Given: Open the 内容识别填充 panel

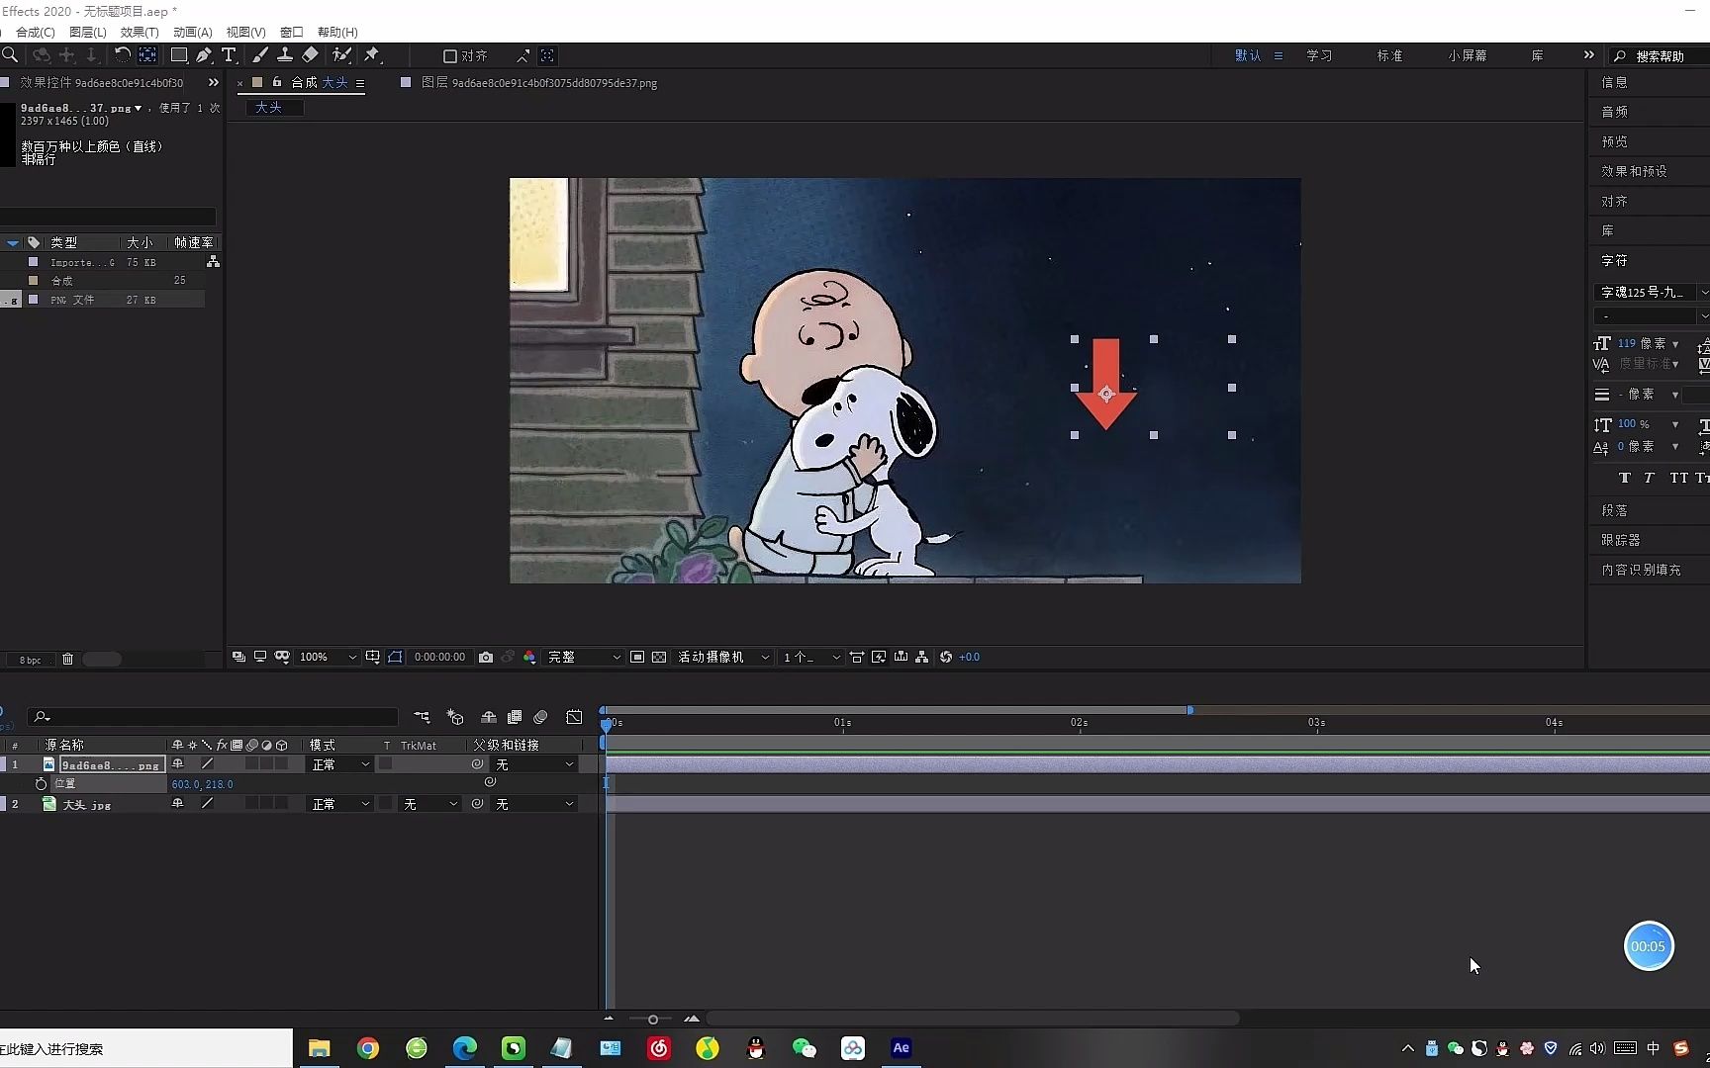Looking at the screenshot, I should (1641, 570).
